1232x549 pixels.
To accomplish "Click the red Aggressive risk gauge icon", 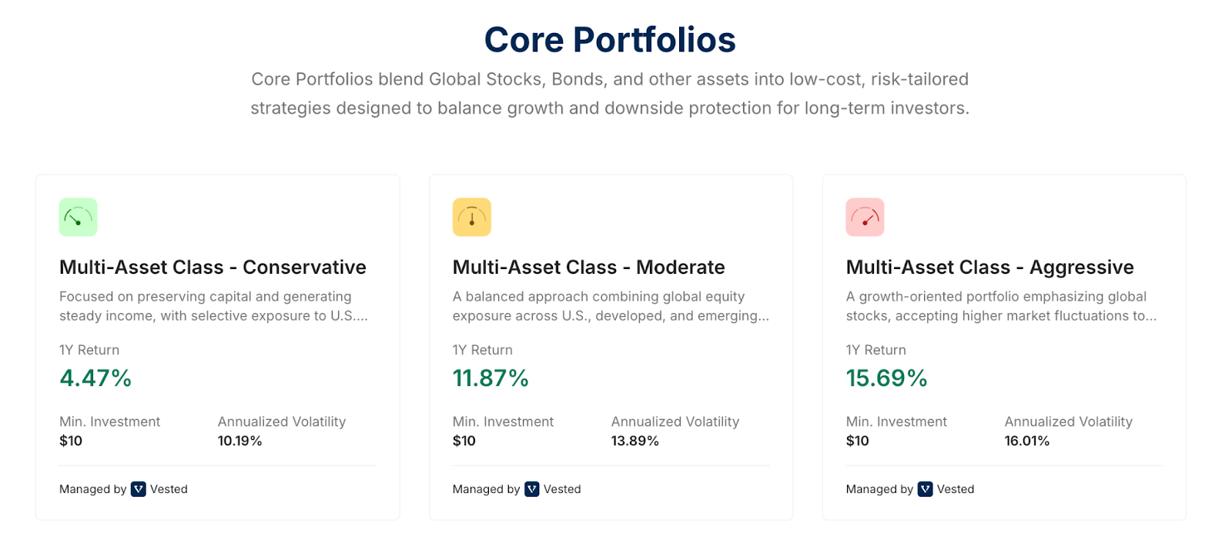I will tap(865, 217).
